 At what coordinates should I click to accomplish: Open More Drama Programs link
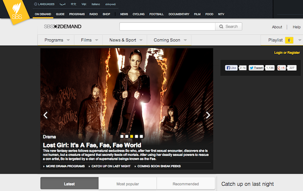tap(65, 166)
